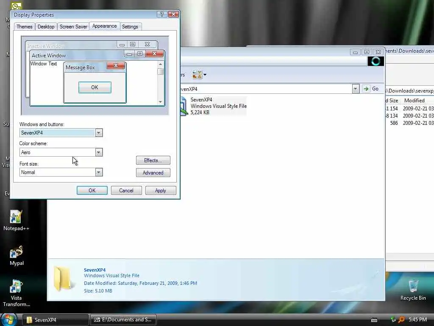Click the folder icon in details pane
This screenshot has width=434, height=326.
(x=64, y=278)
